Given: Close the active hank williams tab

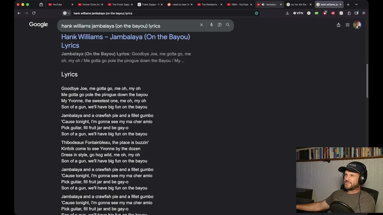Looking at the screenshot, I should [340, 4].
